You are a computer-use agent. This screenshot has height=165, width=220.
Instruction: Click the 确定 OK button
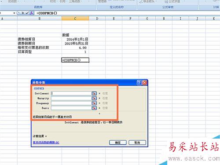point(117,143)
